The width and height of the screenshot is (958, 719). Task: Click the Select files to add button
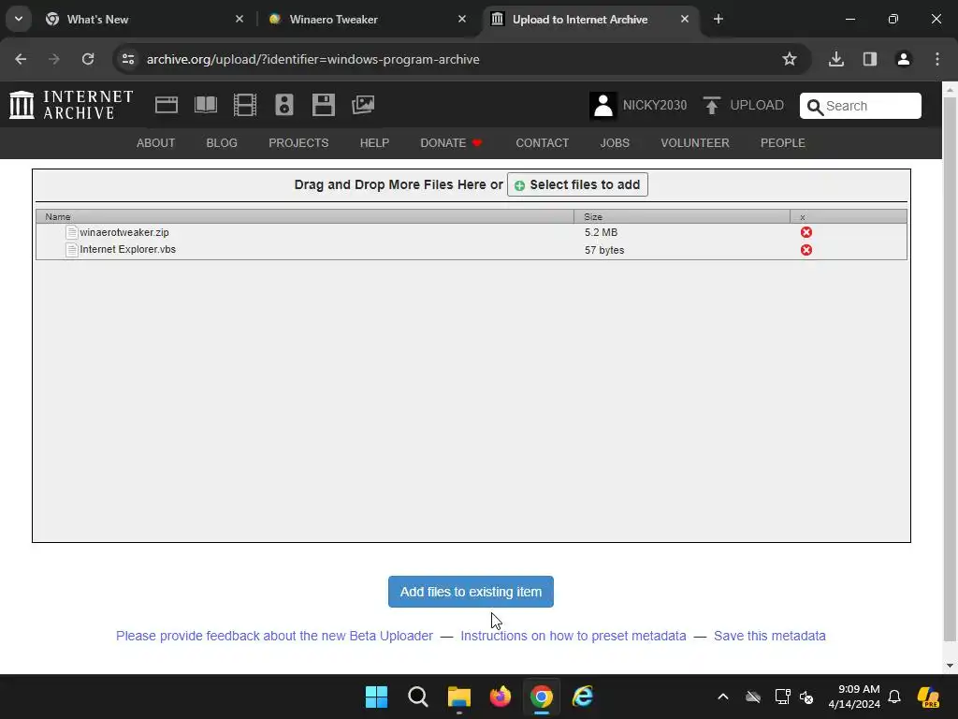point(577,184)
